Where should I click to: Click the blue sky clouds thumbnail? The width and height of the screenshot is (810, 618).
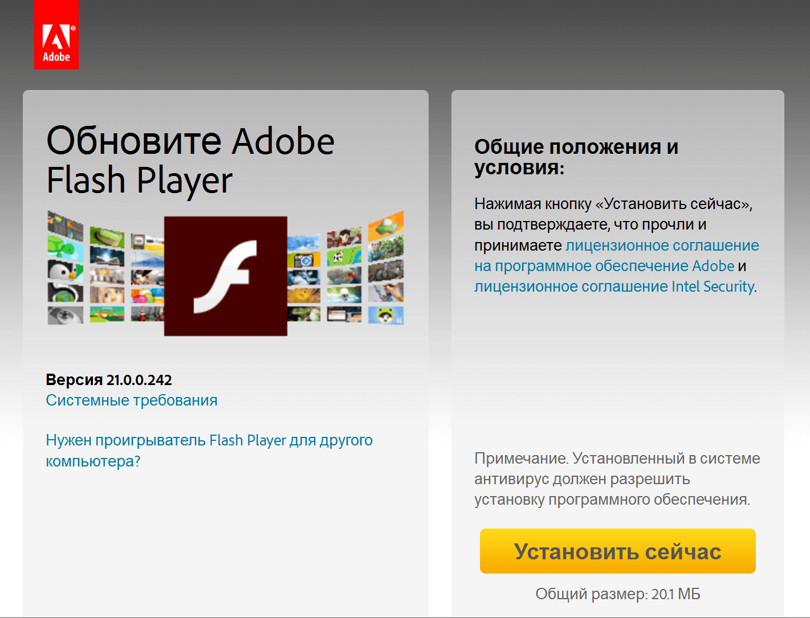point(303,242)
